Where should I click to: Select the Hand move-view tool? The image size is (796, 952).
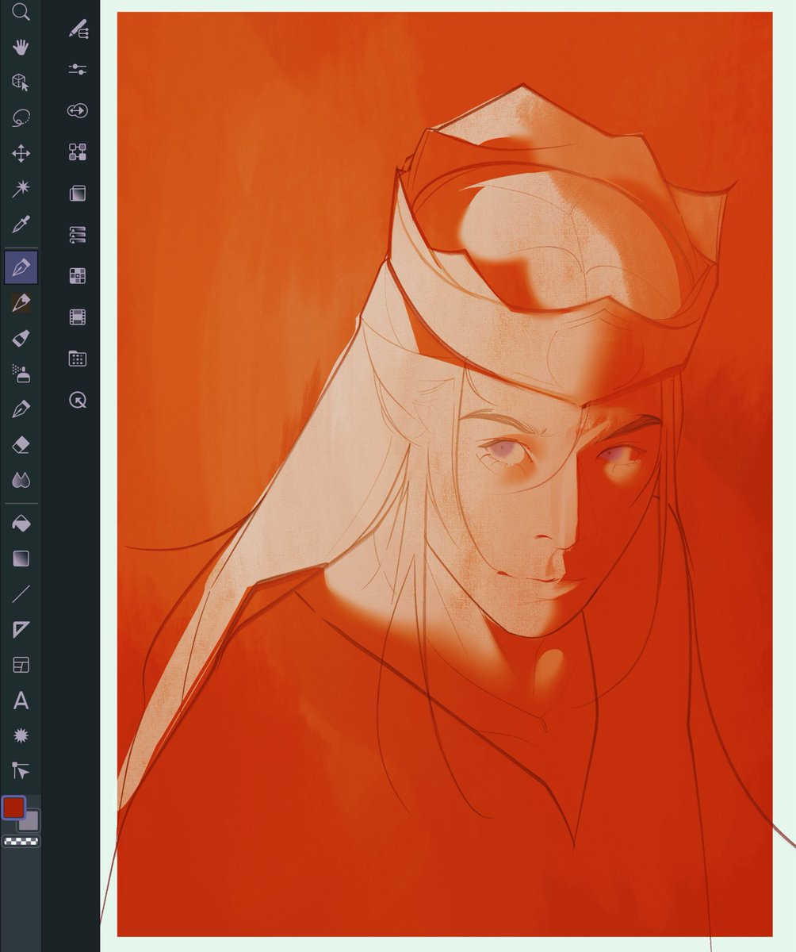[x=21, y=46]
